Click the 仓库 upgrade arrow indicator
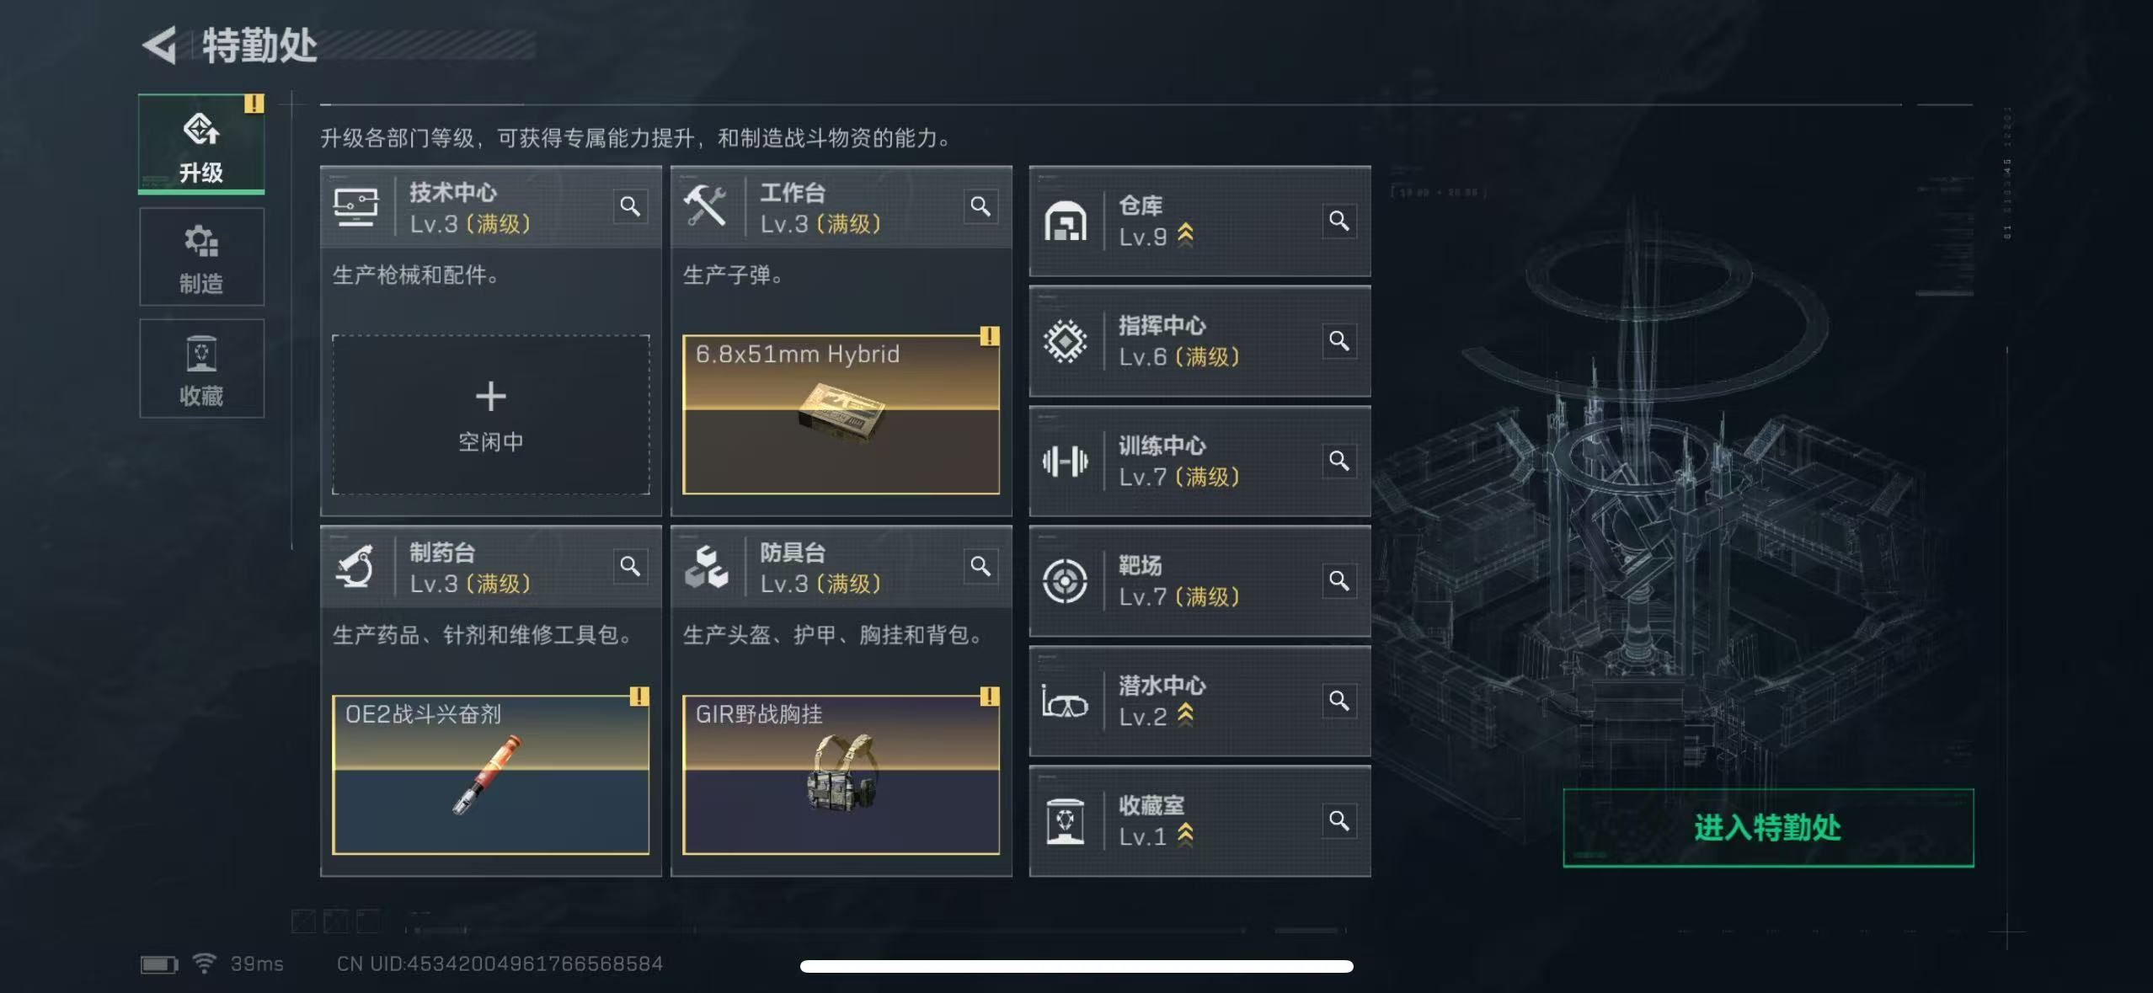This screenshot has width=2153, height=993. (x=1185, y=234)
